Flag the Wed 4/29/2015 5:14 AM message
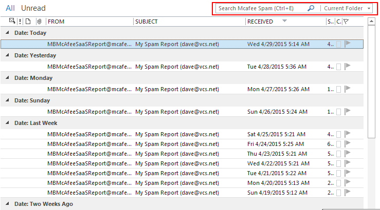 click(348, 44)
